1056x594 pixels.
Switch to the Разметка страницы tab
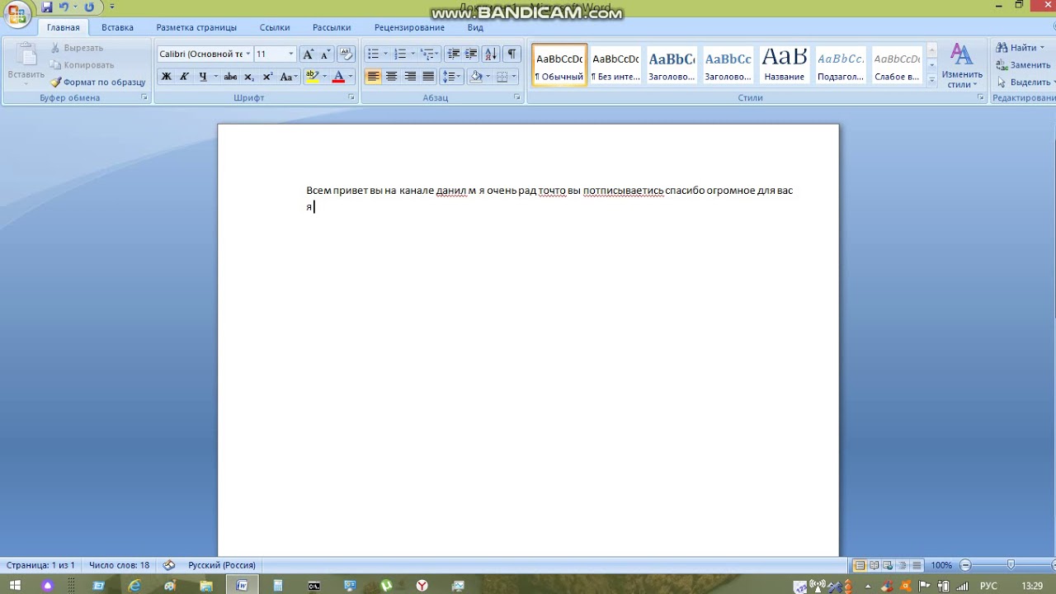(x=196, y=27)
